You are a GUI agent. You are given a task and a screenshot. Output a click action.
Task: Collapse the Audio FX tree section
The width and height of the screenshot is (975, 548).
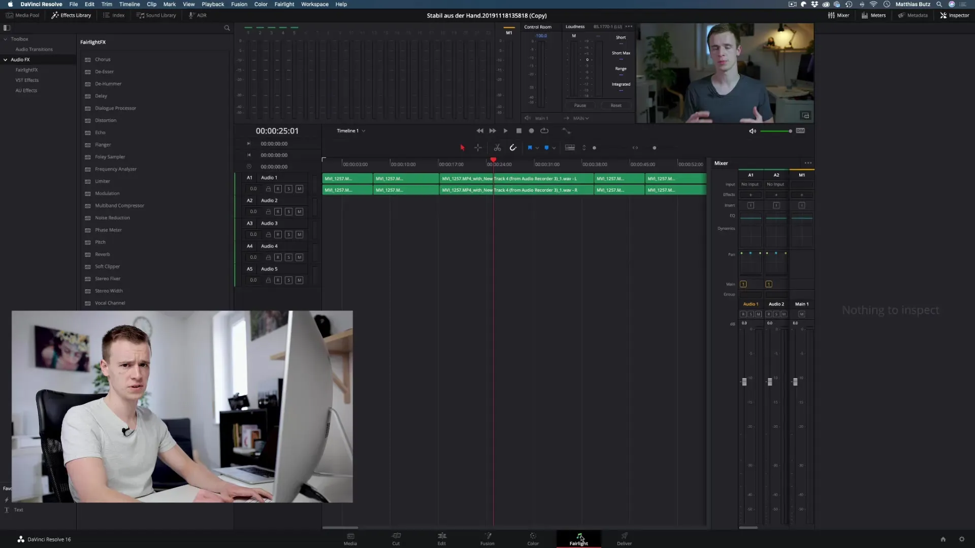(6, 59)
